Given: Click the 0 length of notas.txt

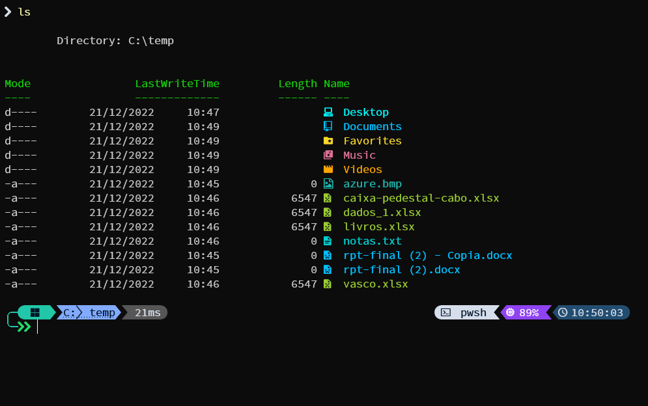Looking at the screenshot, I should coord(314,241).
